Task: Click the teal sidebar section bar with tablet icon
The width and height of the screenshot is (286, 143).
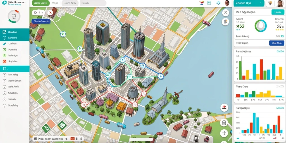Action: coord(15,69)
